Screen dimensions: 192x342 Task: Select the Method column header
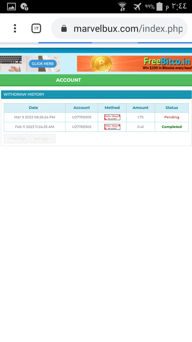pos(112,108)
